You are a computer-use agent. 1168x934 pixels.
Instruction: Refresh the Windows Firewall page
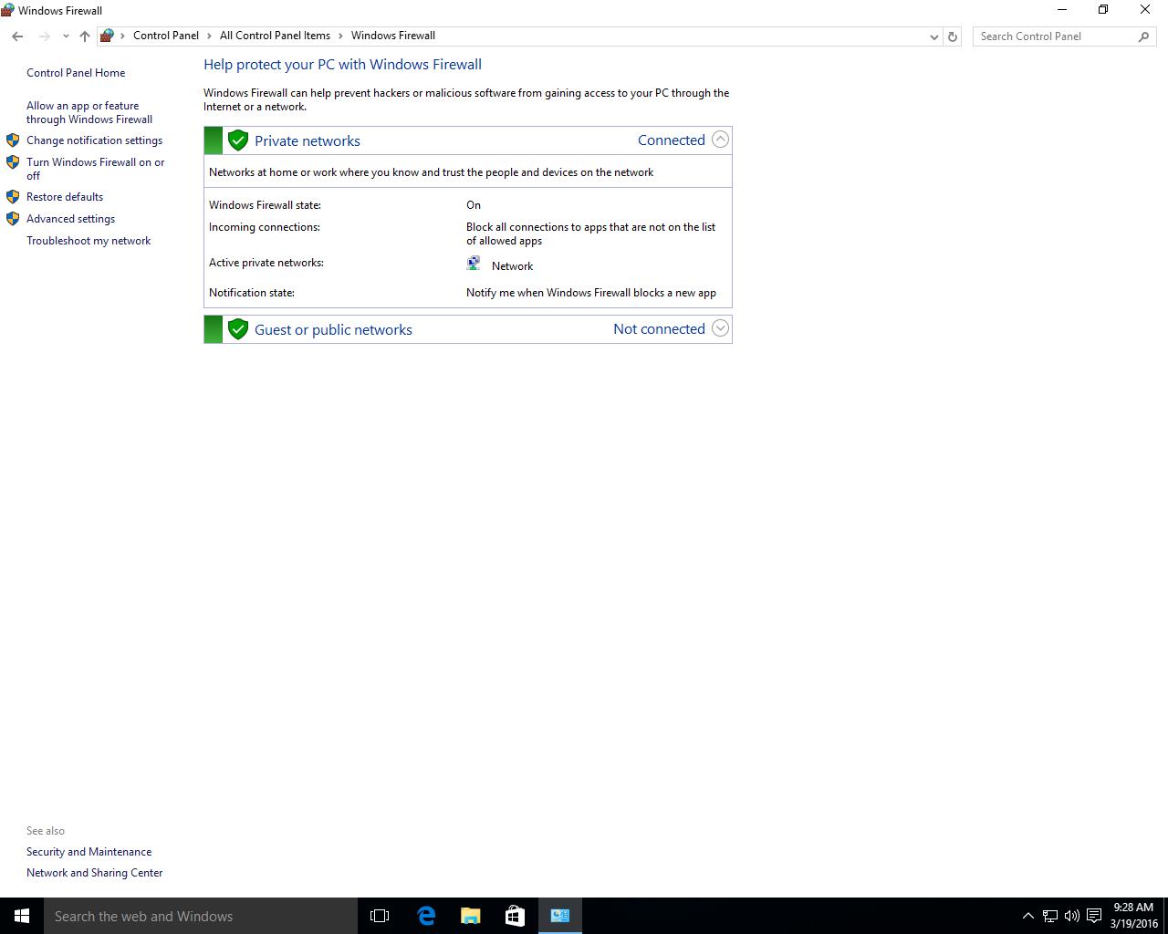pos(953,36)
